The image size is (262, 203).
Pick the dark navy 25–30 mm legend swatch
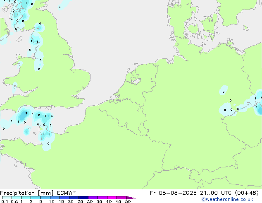pos(83,198)
